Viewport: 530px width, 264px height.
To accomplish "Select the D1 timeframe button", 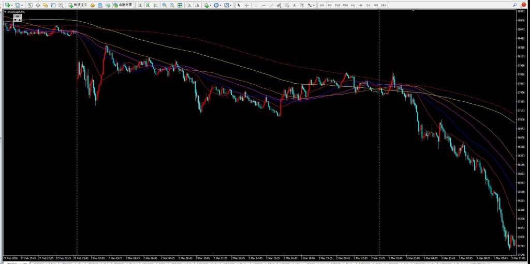I will (x=368, y=5).
